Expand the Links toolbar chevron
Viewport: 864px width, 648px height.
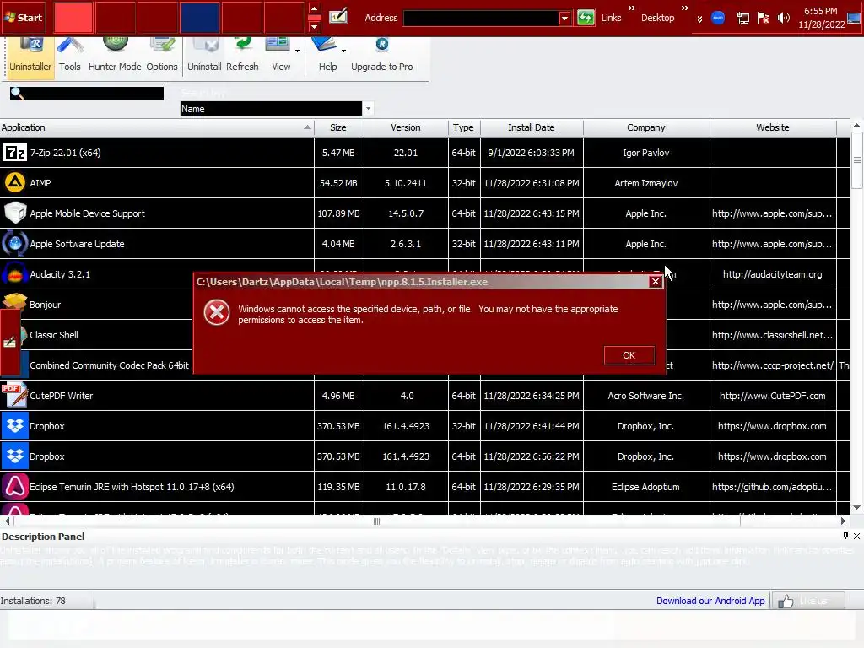pyautogui.click(x=631, y=8)
